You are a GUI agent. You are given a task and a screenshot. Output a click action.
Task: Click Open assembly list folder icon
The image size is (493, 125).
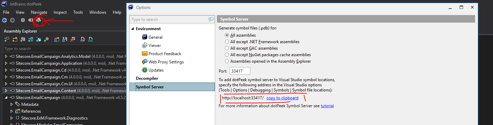(57, 39)
